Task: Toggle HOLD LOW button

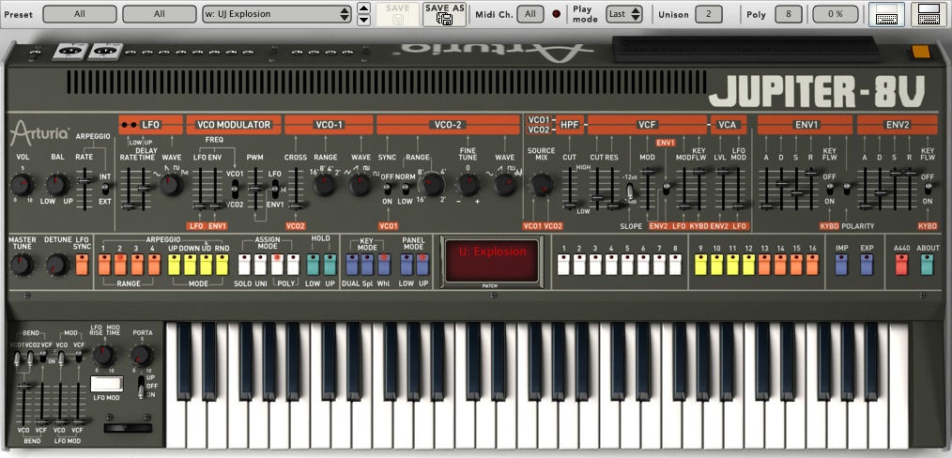Action: pos(313,265)
